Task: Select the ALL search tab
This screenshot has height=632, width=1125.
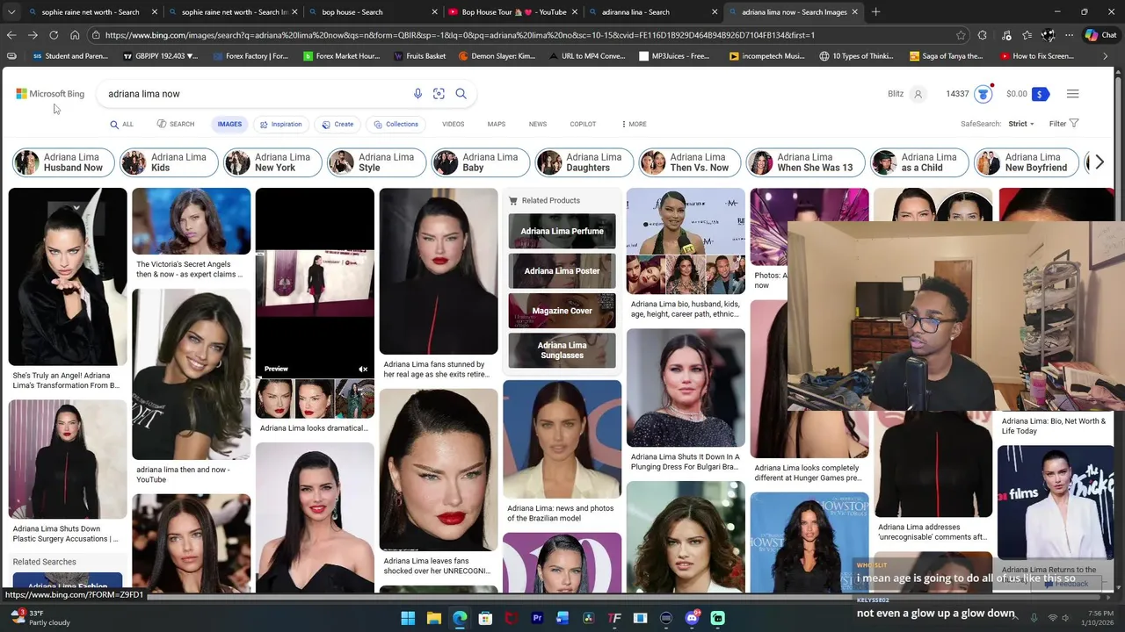Action: point(121,124)
